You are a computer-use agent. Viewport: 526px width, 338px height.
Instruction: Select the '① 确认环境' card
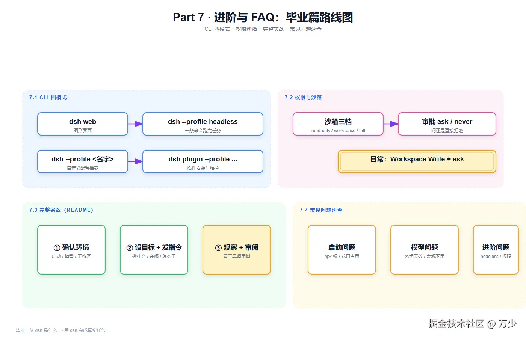point(71,250)
